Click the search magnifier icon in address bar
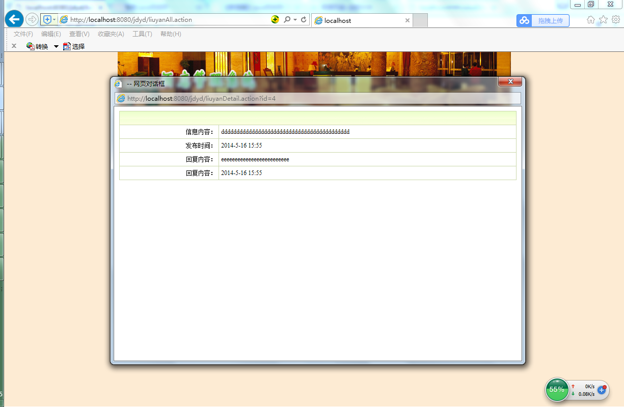Viewport: 624px width, 407px height. tap(287, 19)
